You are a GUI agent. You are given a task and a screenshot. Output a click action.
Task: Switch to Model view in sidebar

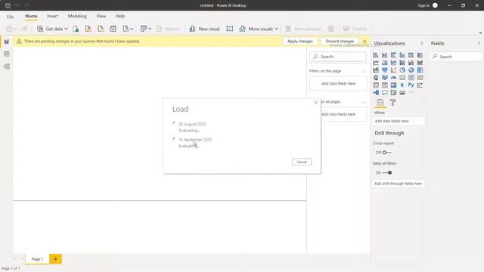click(7, 66)
